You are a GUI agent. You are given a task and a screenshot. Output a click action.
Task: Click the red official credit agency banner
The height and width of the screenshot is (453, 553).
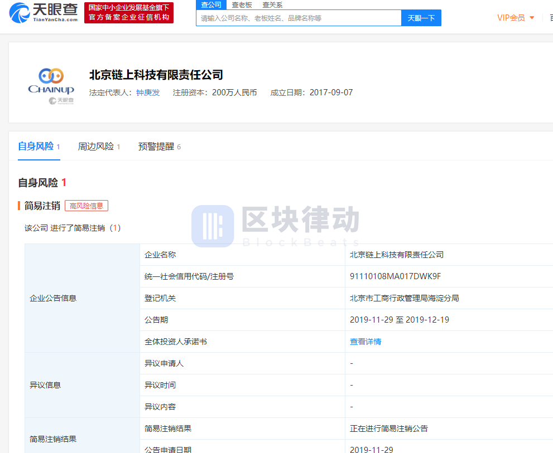129,13
